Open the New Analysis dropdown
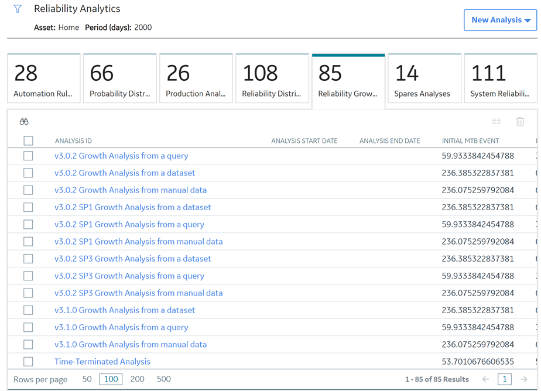The width and height of the screenshot is (541, 391). click(500, 20)
